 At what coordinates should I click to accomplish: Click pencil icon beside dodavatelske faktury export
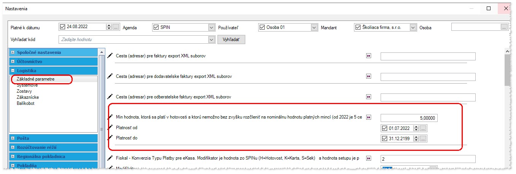[110, 76]
